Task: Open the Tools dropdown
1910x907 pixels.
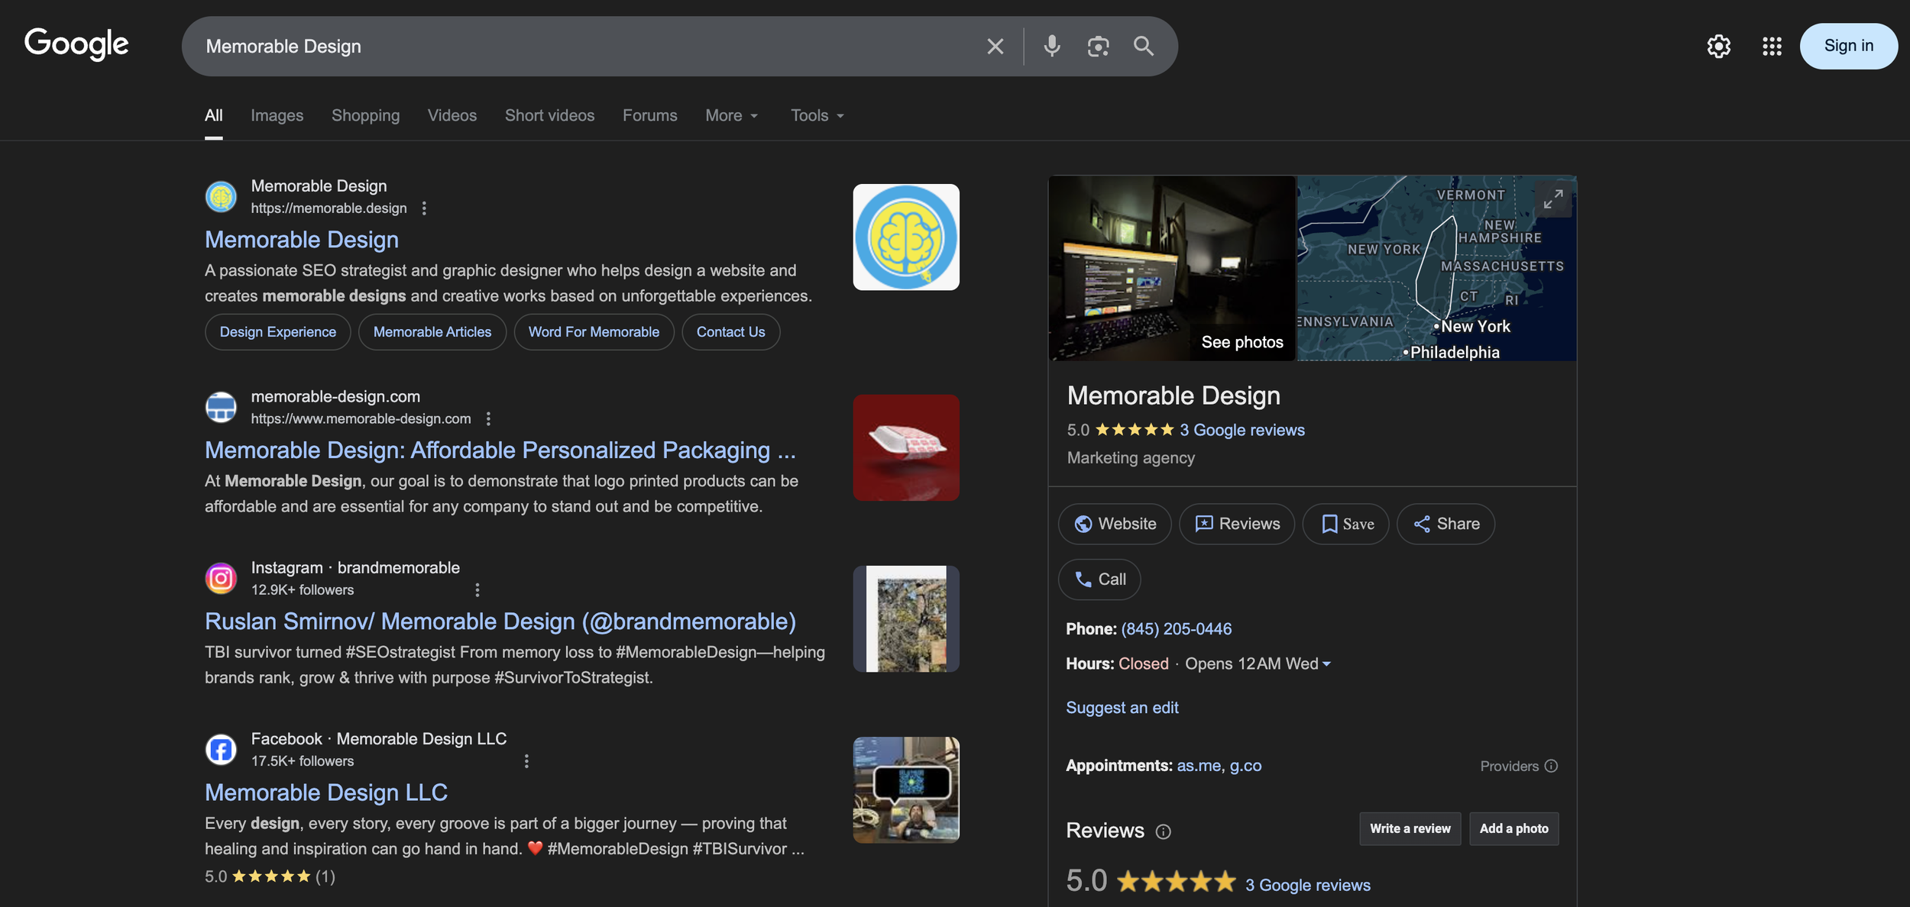Action: (817, 115)
